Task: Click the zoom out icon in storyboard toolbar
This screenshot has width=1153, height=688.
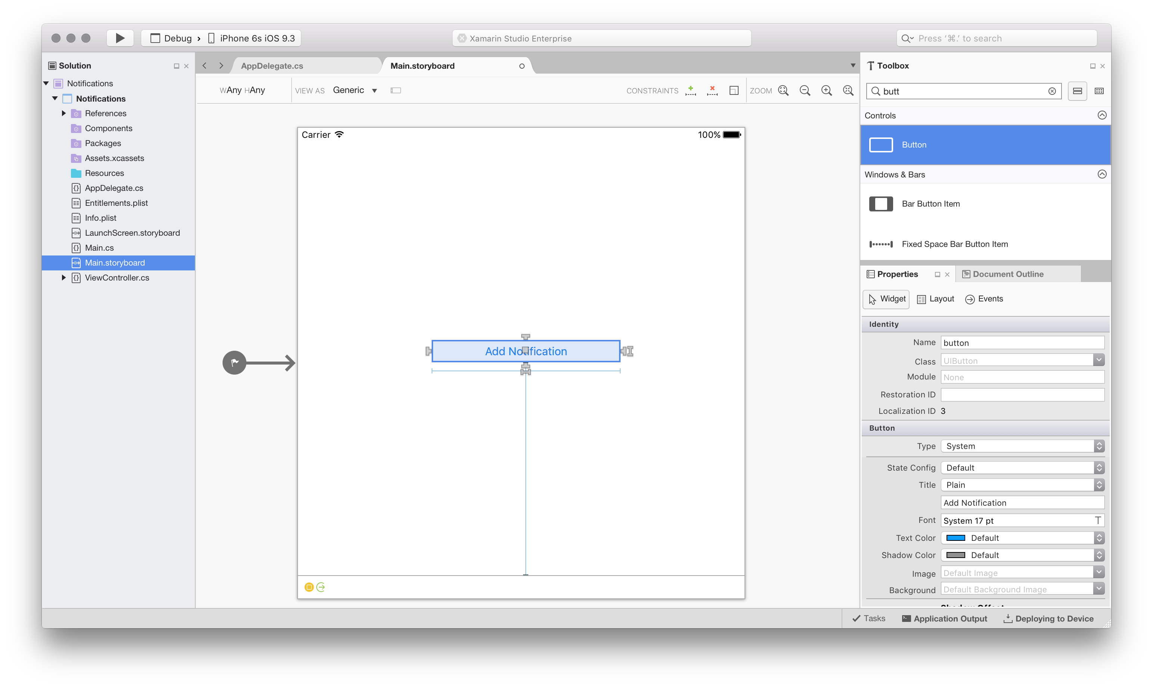Action: (805, 89)
